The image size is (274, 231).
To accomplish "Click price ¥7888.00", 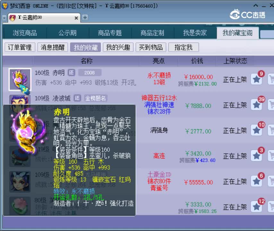I will pos(198,106).
